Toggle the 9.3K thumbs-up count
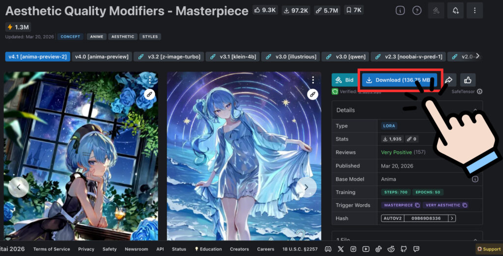Screen dimensions: 503x256 [265, 10]
